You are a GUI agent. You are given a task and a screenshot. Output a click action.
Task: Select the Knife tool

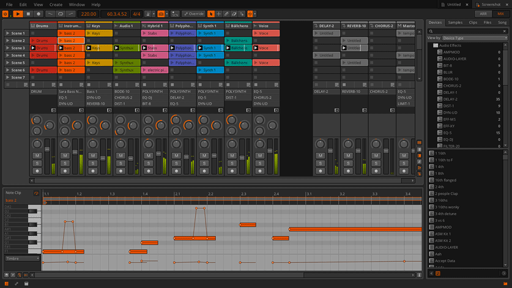[x=242, y=14]
